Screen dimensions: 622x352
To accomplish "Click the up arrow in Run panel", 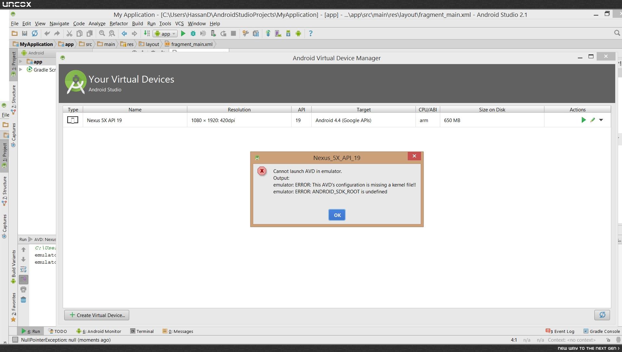I will (23, 249).
